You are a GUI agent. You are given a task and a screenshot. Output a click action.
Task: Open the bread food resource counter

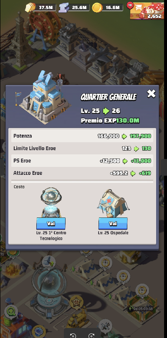pos(40,8)
